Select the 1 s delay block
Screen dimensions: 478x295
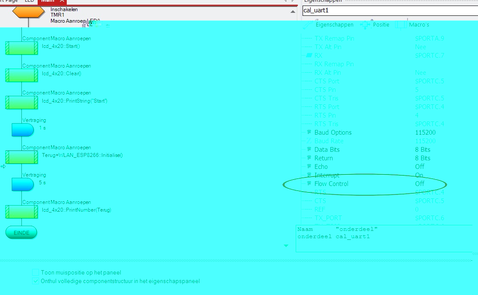(x=23, y=130)
